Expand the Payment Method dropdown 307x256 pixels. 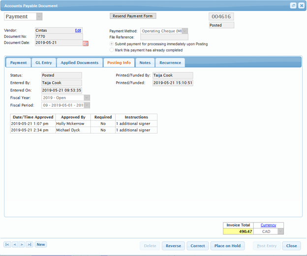point(185,31)
